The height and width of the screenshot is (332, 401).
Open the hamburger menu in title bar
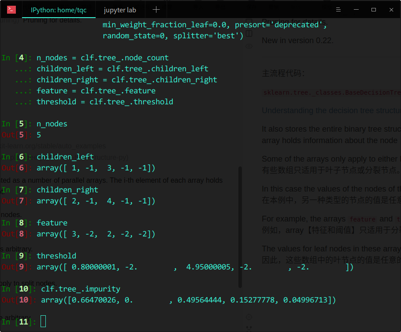338,10
